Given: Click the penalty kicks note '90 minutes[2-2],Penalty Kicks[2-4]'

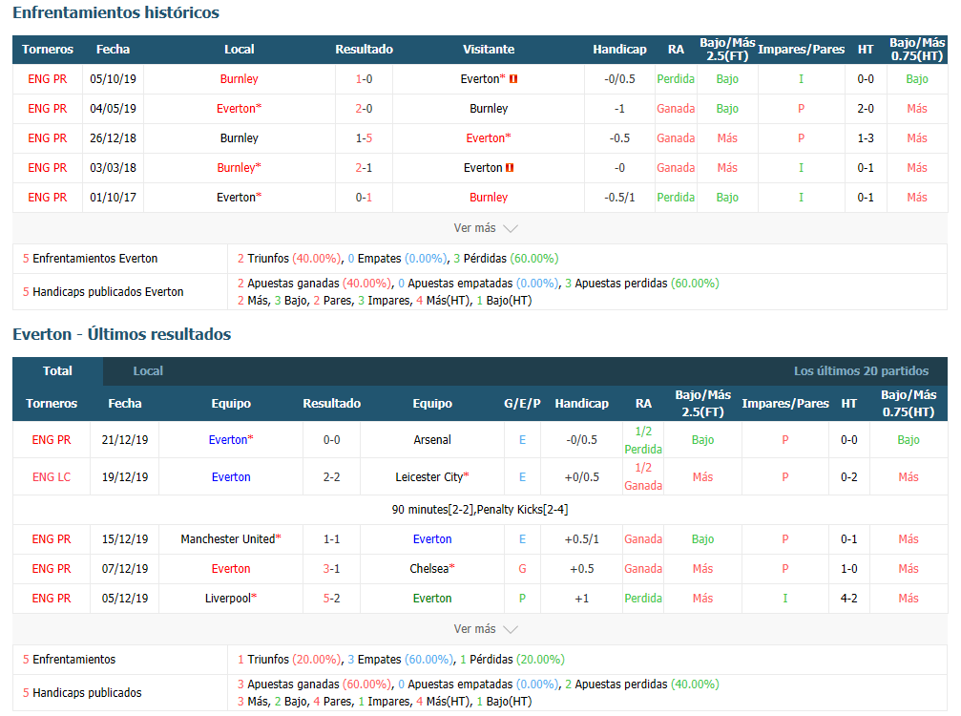Looking at the screenshot, I should tap(480, 510).
